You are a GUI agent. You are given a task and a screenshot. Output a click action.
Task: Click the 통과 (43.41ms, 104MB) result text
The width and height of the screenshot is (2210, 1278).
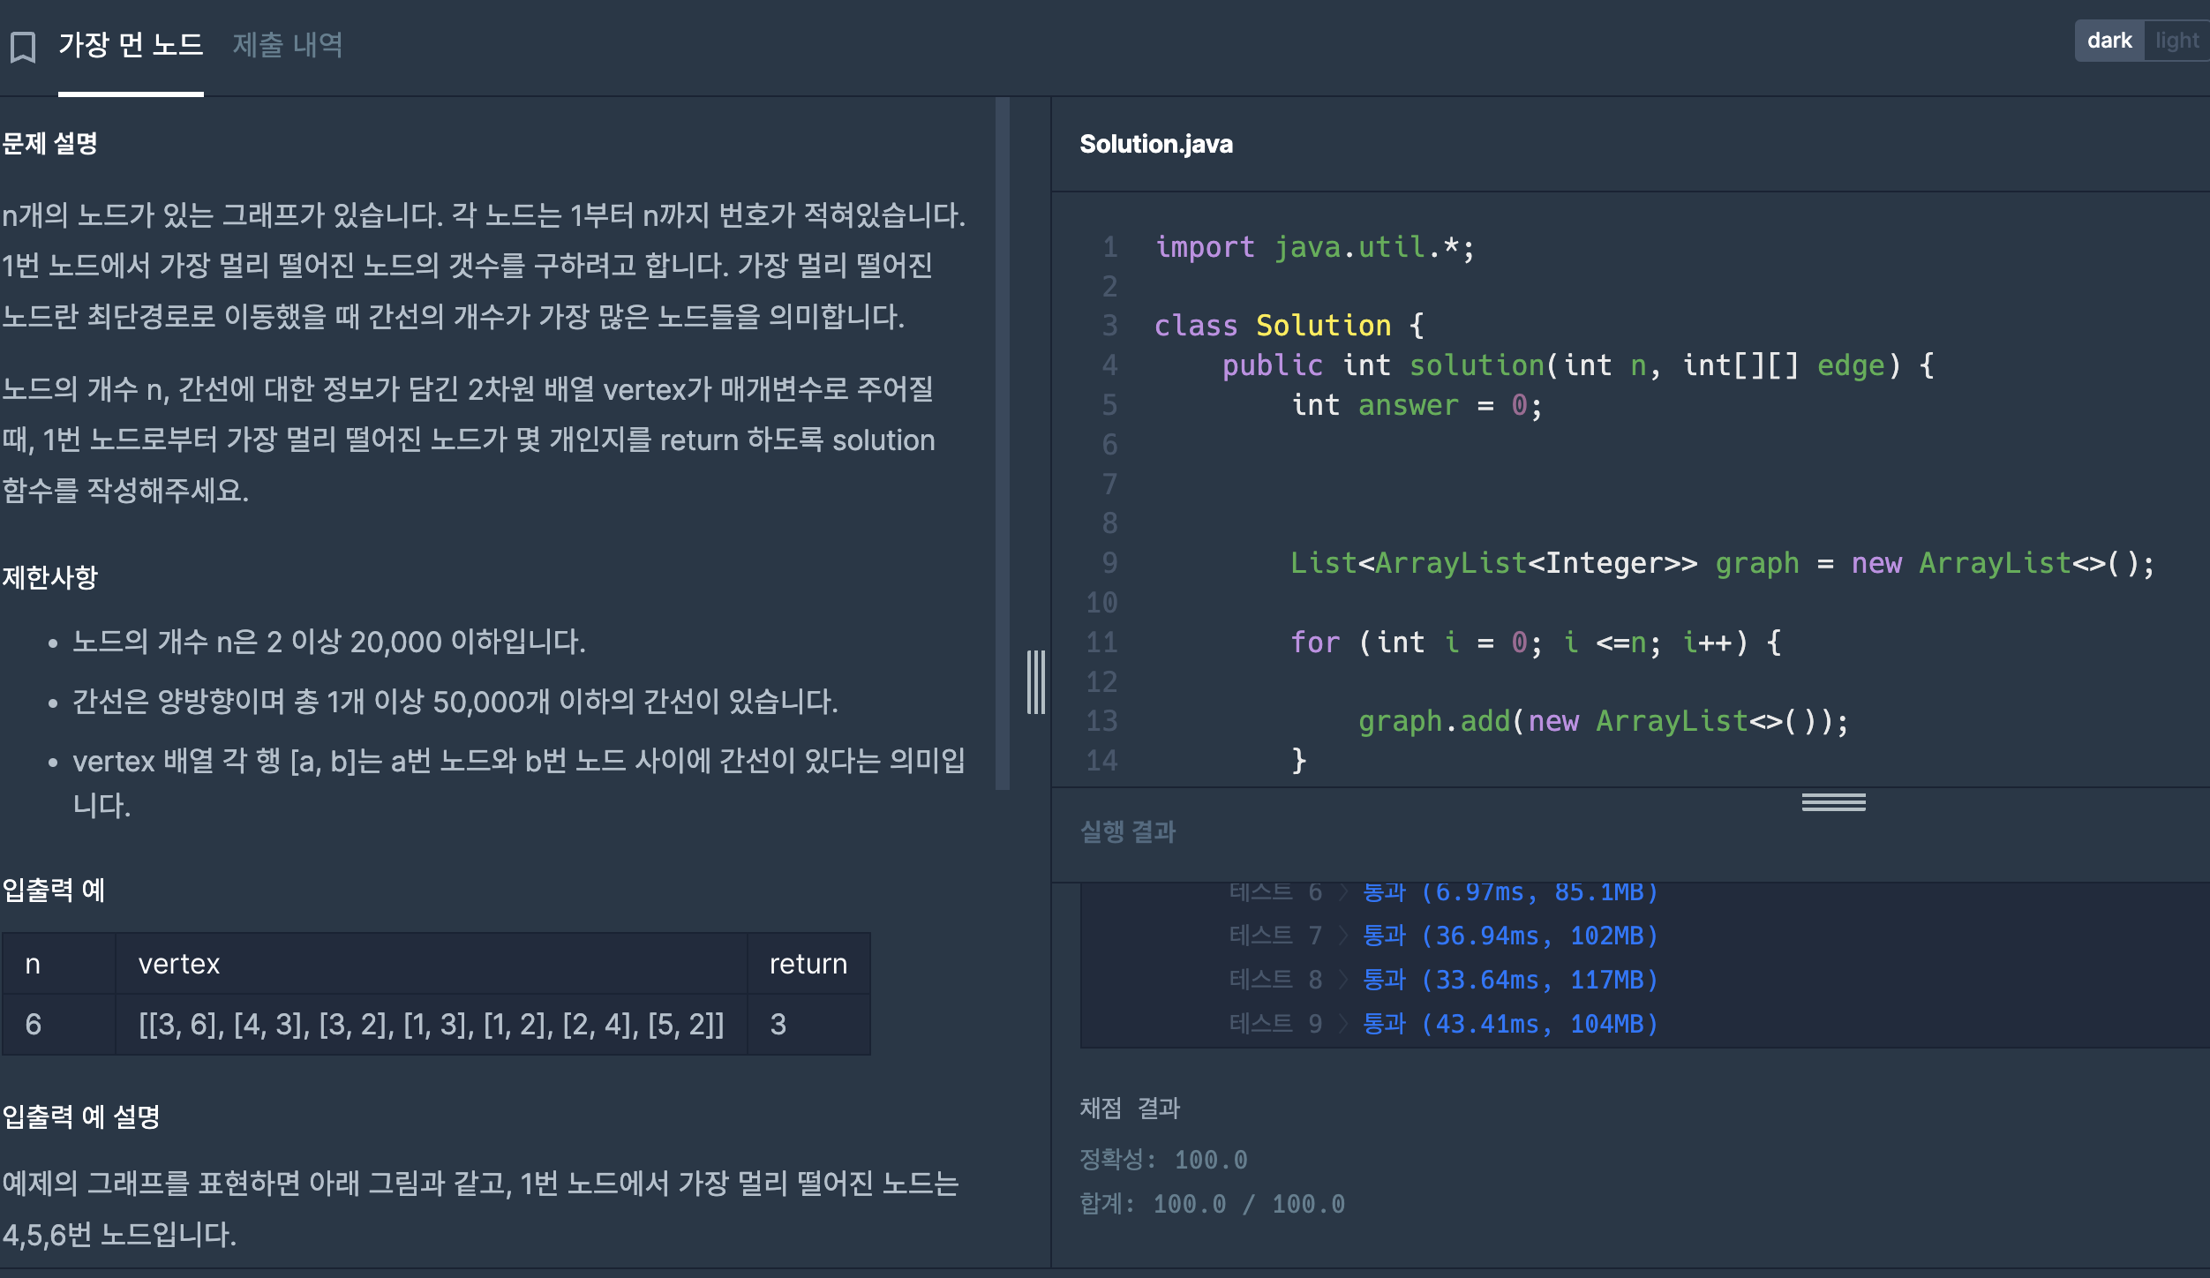pos(1510,1024)
